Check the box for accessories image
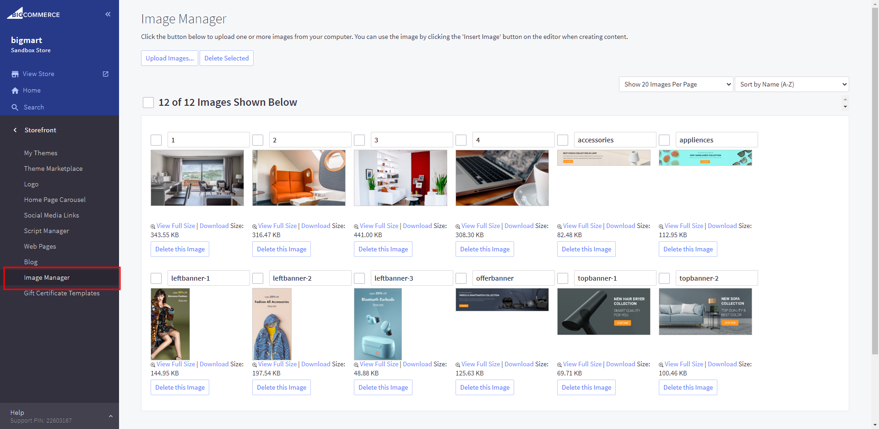Image resolution: width=879 pixels, height=429 pixels. [x=563, y=140]
